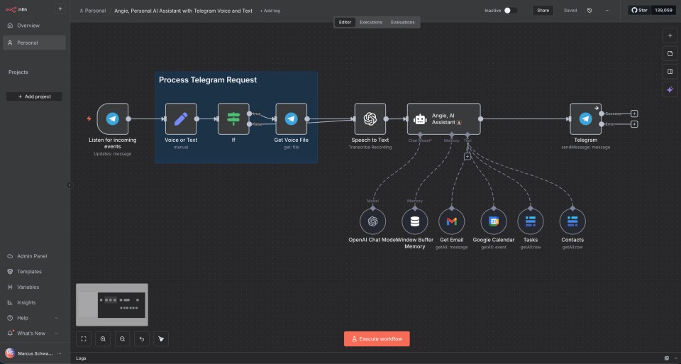This screenshot has height=364, width=681.
Task: Select the Voice or Text edit node
Action: pyautogui.click(x=181, y=119)
